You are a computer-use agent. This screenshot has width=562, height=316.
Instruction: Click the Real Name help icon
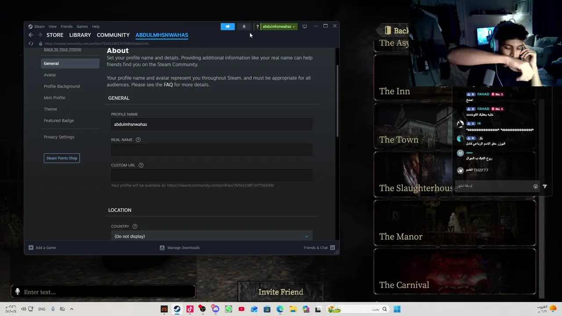[138, 140]
